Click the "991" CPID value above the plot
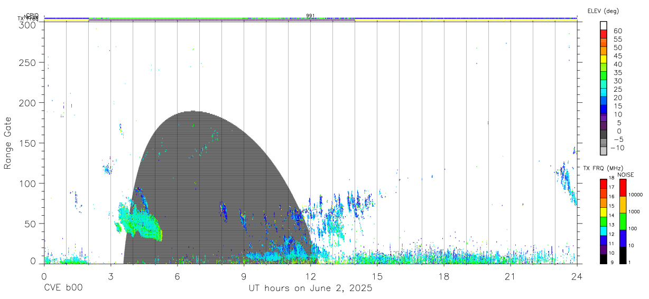 [x=310, y=16]
